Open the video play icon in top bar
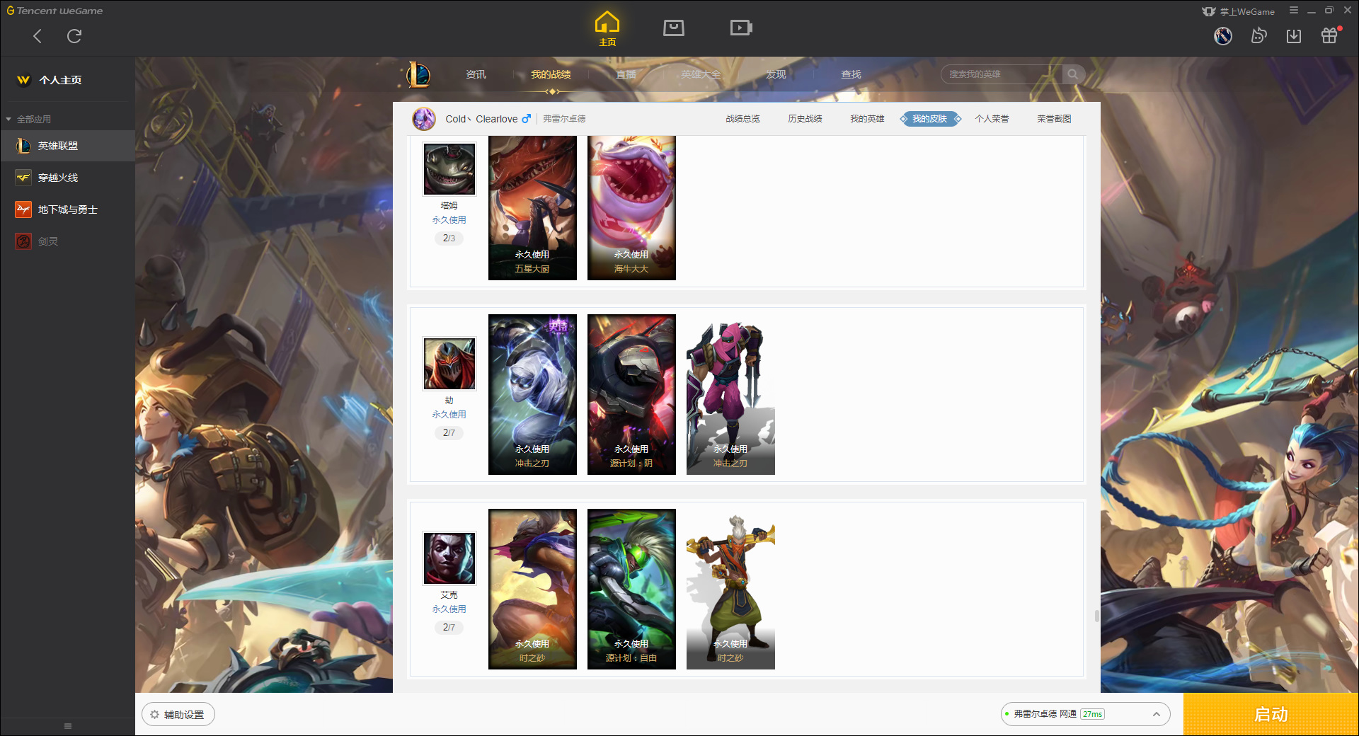 741,28
